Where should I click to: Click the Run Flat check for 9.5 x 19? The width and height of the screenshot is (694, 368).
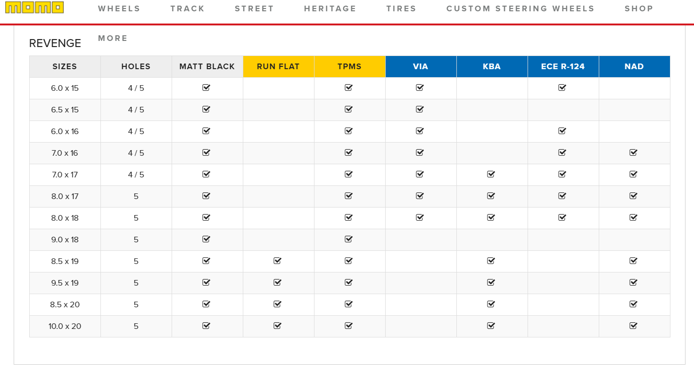click(x=277, y=282)
